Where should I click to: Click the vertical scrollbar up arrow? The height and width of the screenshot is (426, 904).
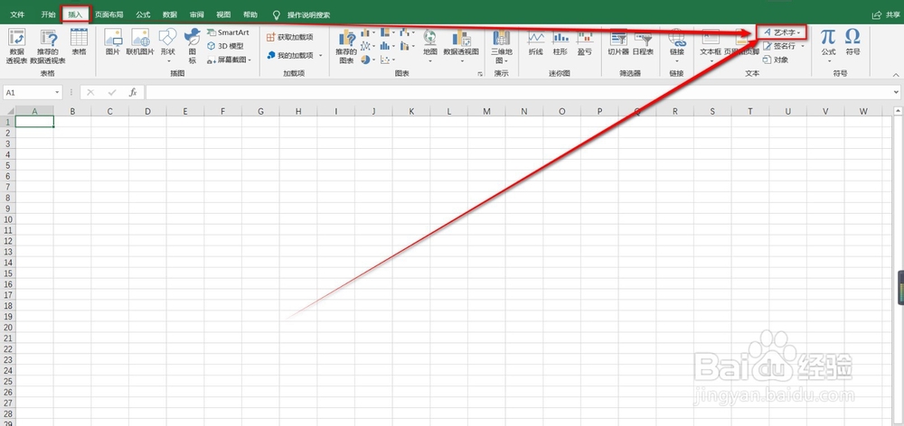click(899, 110)
